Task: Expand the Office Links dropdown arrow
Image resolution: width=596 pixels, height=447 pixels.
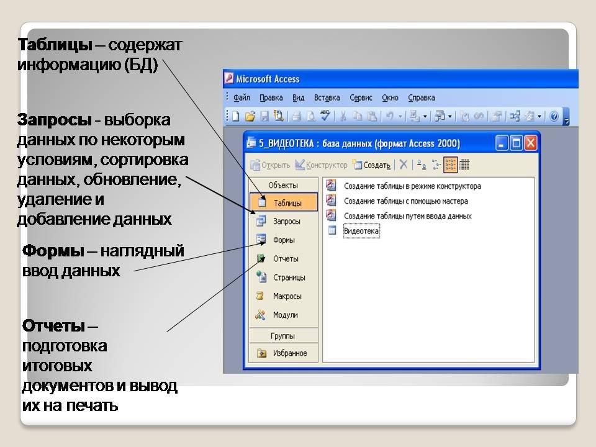Action: click(x=449, y=116)
